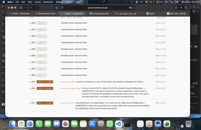Open Visual Studio Code from the Dock
The image size is (201, 130).
[x=118, y=124]
